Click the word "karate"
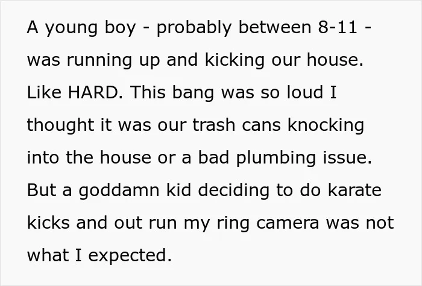 pyautogui.click(x=354, y=190)
